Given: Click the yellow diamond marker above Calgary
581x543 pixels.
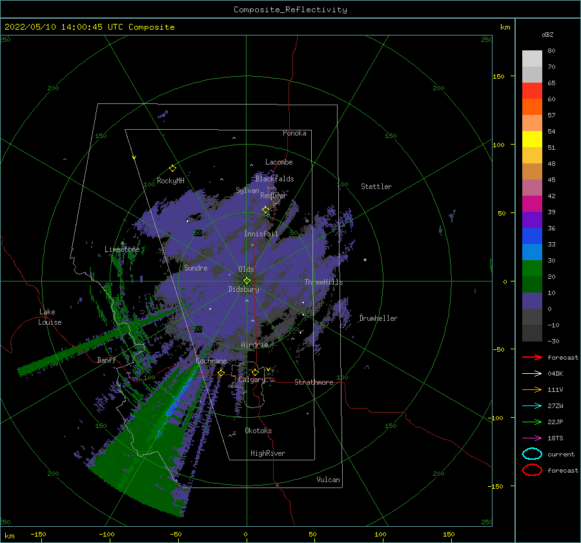Looking at the screenshot, I should 255,372.
